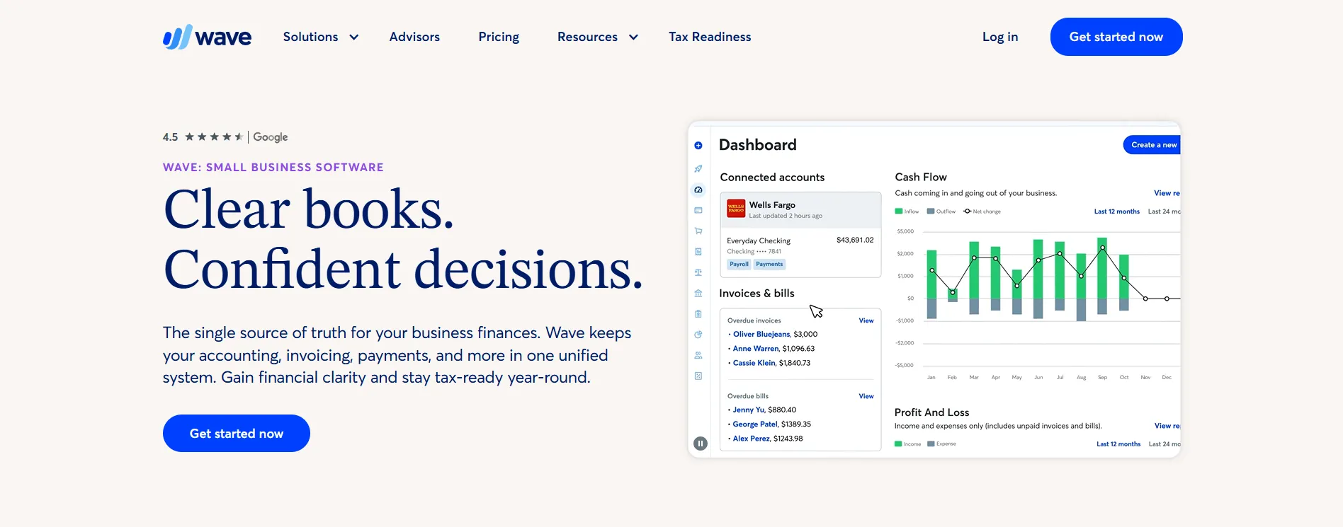Click the pie chart reports sidebar icon
1343x527 pixels.
click(698, 335)
